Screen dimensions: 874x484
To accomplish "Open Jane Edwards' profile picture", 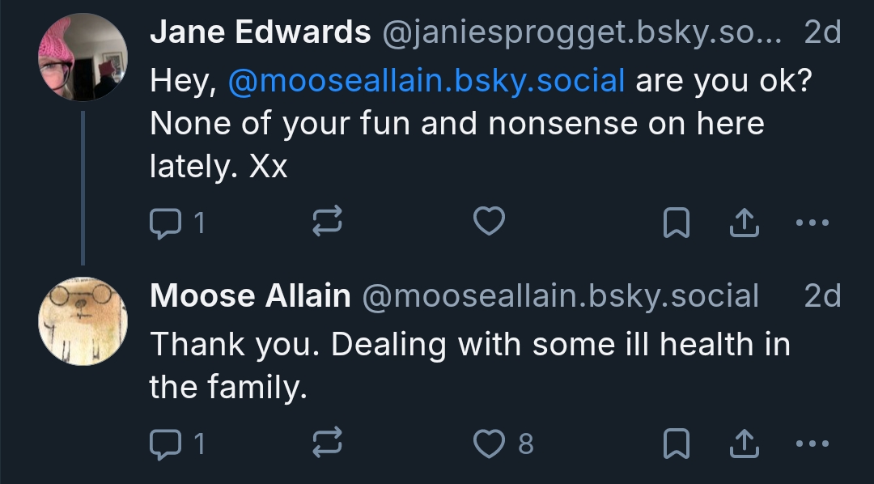I will point(83,58).
